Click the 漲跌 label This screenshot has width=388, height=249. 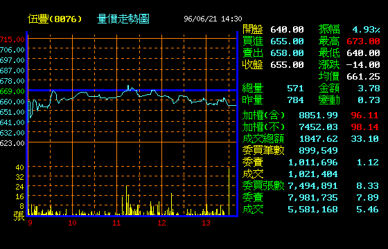(329, 65)
